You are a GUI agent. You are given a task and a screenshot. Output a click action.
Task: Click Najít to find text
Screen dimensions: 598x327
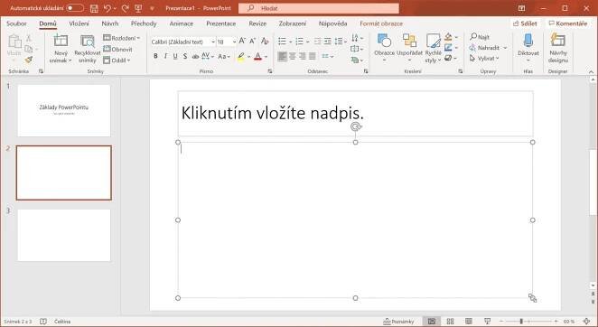[480, 37]
